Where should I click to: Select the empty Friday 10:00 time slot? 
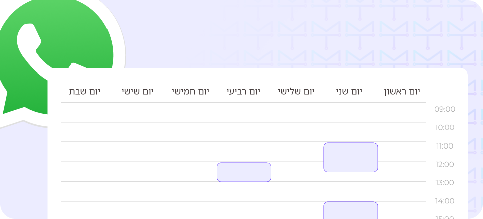137,132
